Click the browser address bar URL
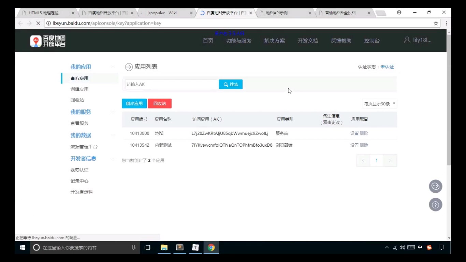Image resolution: width=466 pixels, height=262 pixels. pos(107,23)
